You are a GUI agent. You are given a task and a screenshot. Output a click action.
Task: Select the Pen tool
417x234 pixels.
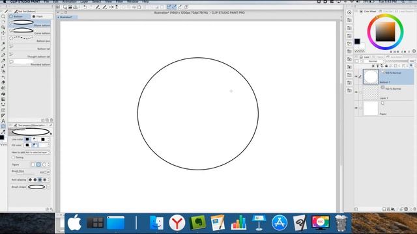click(3, 55)
